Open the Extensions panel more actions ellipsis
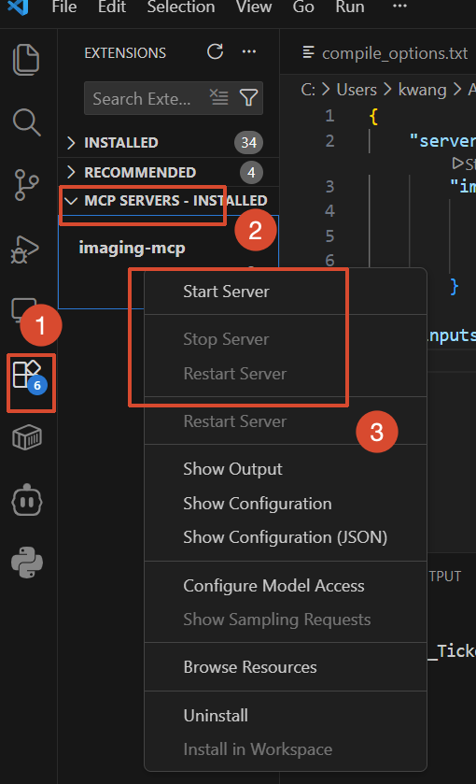This screenshot has height=784, width=476. 249,51
